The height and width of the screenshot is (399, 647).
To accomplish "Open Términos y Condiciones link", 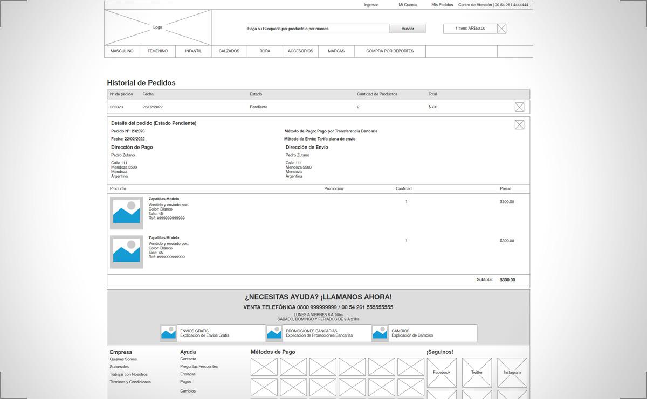I will 130,382.
